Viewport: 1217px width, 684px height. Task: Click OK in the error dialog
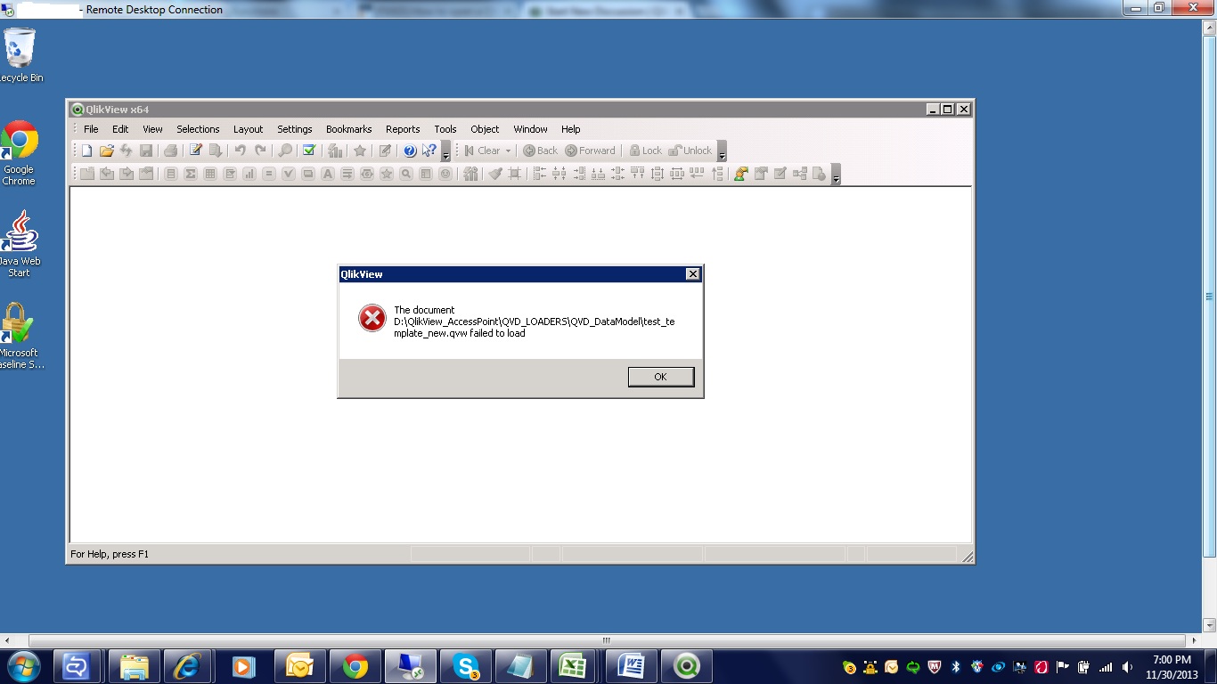(x=660, y=377)
